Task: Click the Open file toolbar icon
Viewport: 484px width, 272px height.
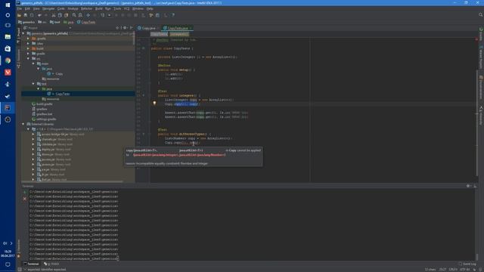Action: tap(19, 15)
